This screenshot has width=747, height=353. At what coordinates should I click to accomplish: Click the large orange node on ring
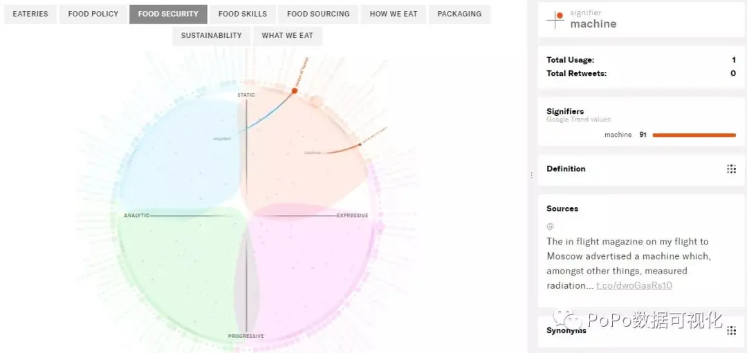coord(295,90)
